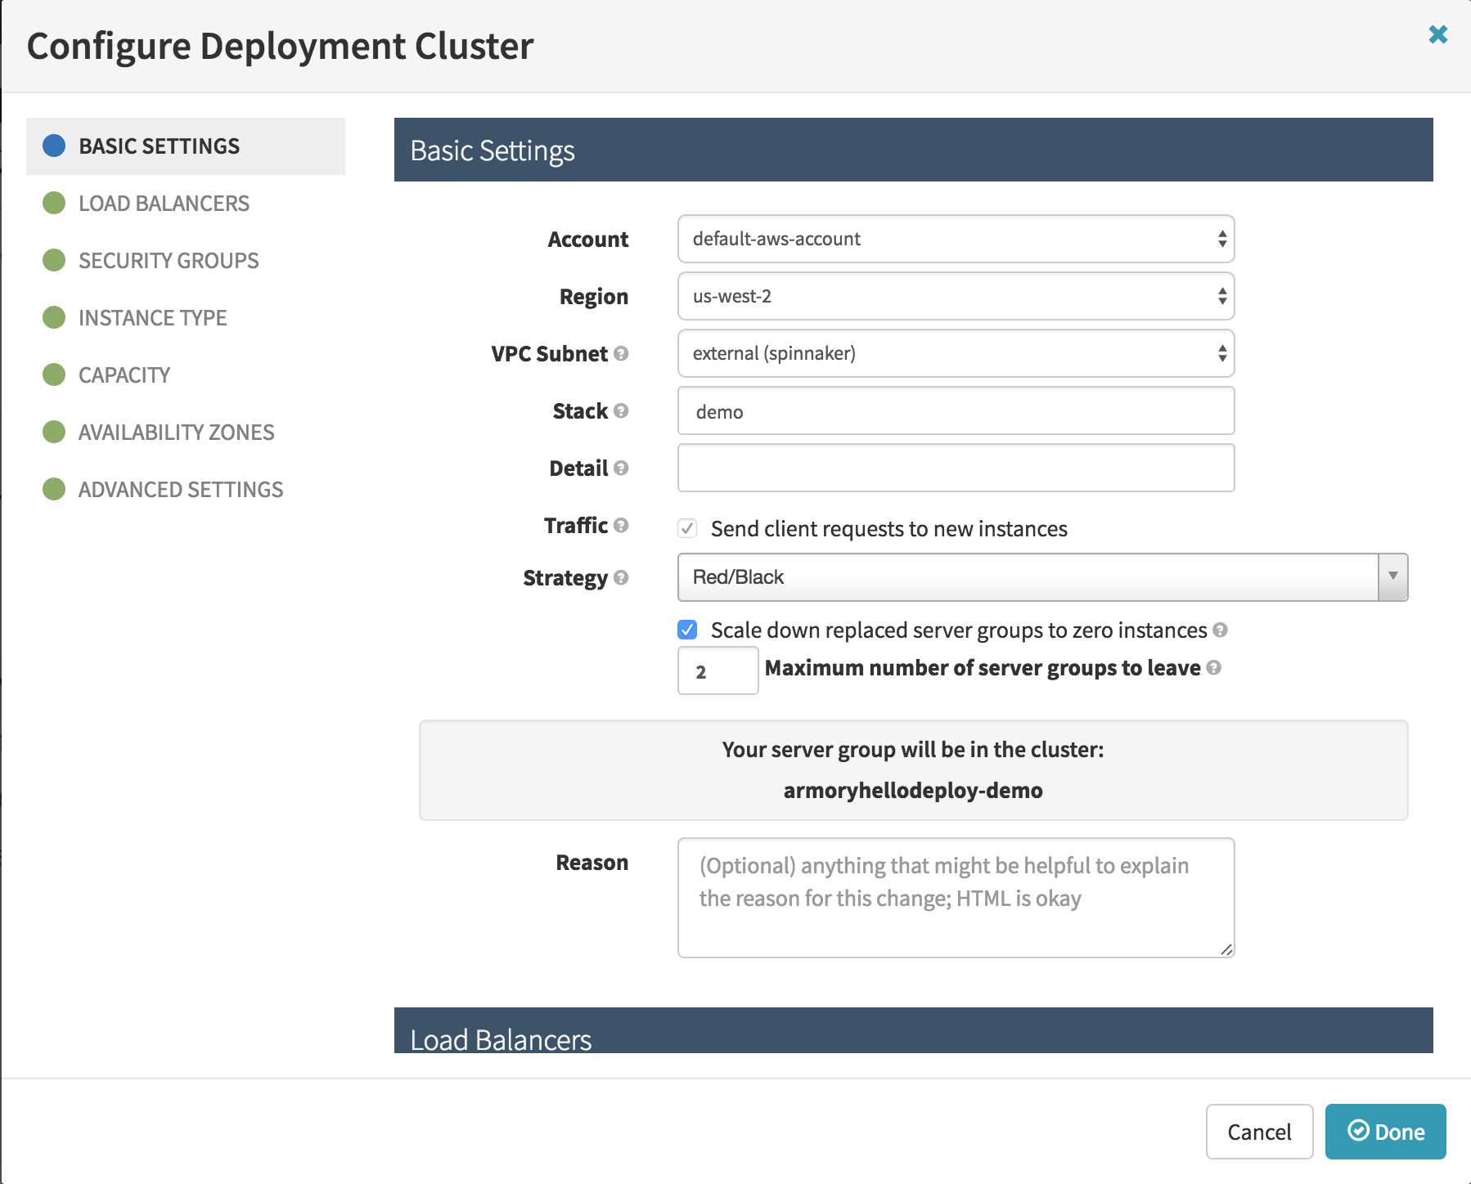Click help icon after scale down option
Screen dimensions: 1471x1184
[x=1220, y=630]
